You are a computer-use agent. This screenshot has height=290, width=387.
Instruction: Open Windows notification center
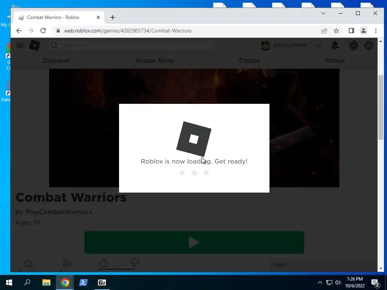tap(375, 282)
